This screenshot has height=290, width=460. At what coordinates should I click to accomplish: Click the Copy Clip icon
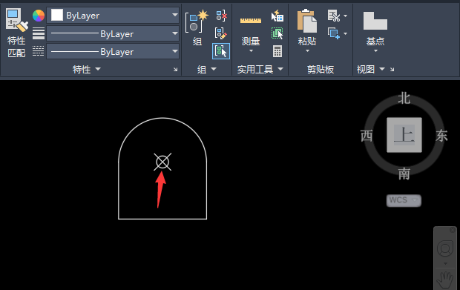click(334, 33)
